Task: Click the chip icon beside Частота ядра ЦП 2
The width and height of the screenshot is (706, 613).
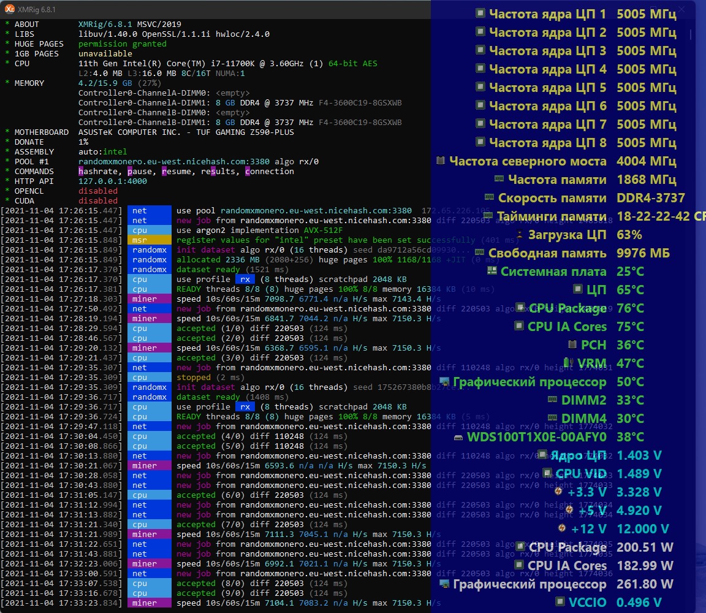Action: click(480, 31)
